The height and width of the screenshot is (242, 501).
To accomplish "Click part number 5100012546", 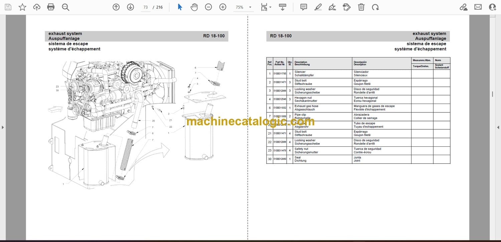I will (x=280, y=99).
